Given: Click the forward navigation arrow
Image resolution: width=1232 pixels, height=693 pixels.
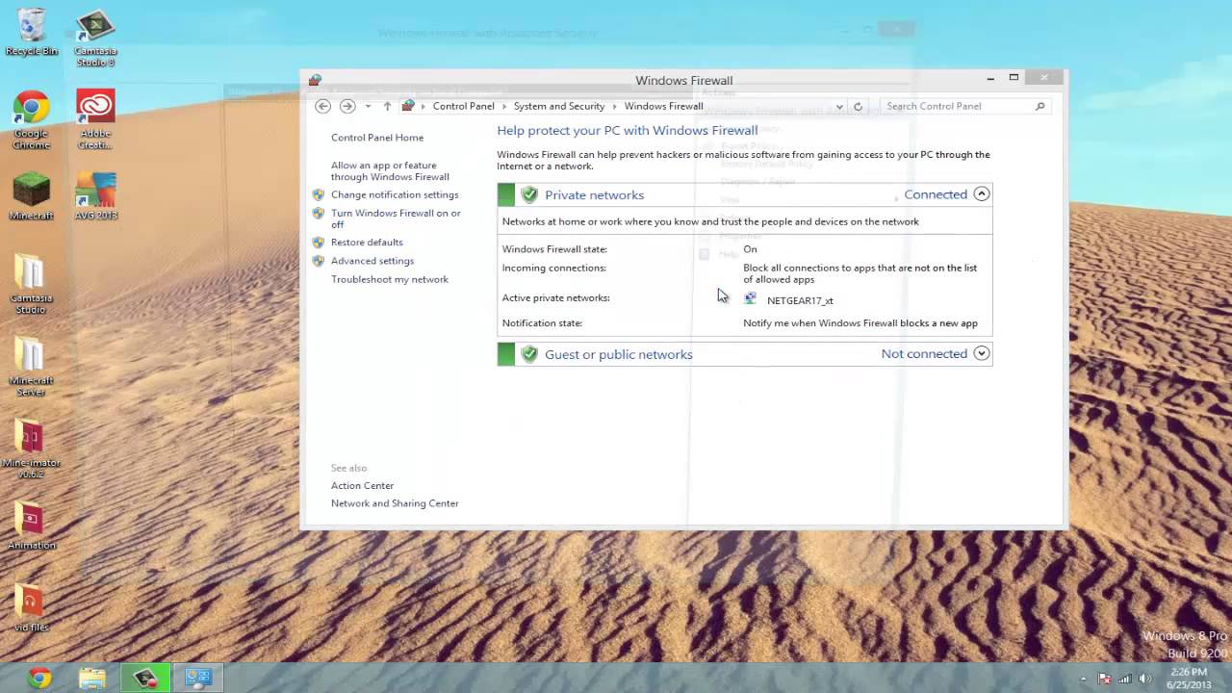Looking at the screenshot, I should (x=347, y=106).
